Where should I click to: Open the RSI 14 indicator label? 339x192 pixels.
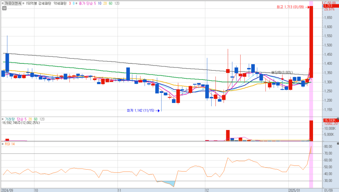(9, 144)
